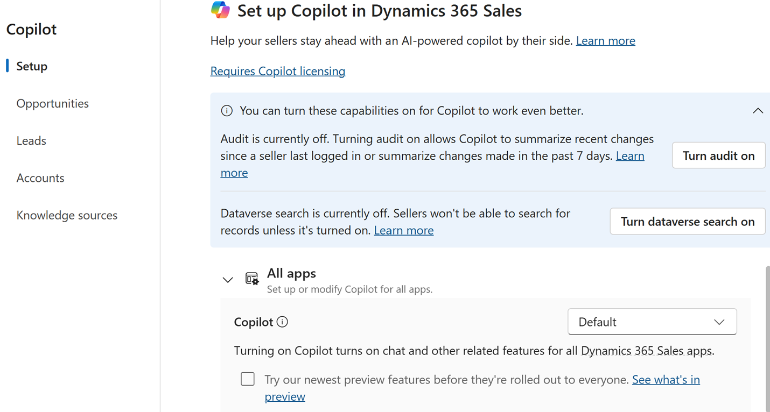Click the Turn audit on button
770x412 pixels.
[x=718, y=155]
